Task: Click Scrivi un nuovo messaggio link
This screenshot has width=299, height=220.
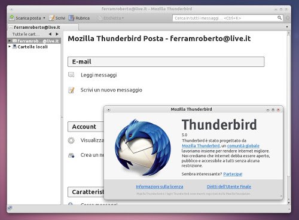Action: pos(111,90)
